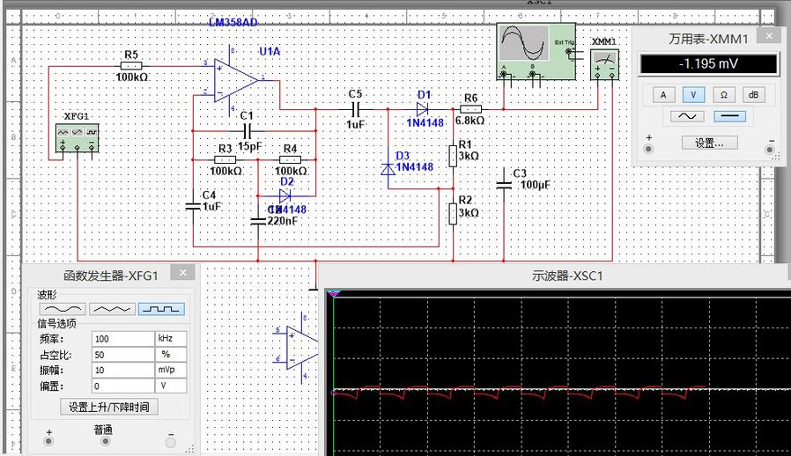791x456 pixels.
Task: Click the XMM1 multimeter instrument icon
Action: [x=604, y=62]
